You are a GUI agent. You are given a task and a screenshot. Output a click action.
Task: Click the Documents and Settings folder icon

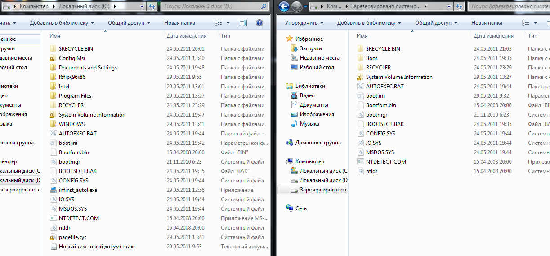point(53,67)
